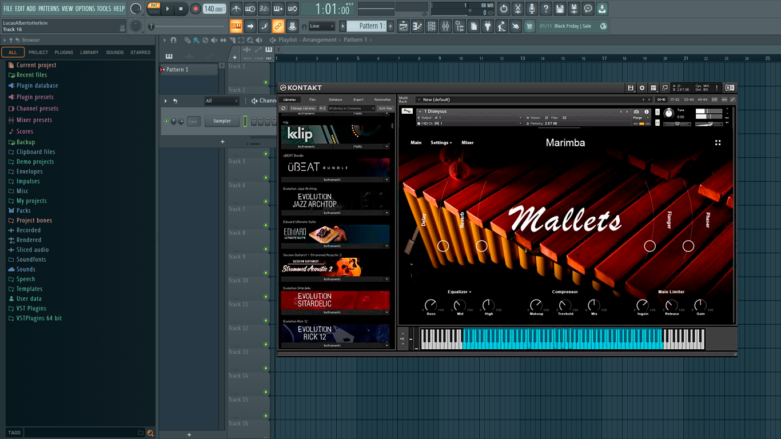Switch to the PLUGINS browser tab
Viewport: 781px width, 439px height.
point(63,53)
